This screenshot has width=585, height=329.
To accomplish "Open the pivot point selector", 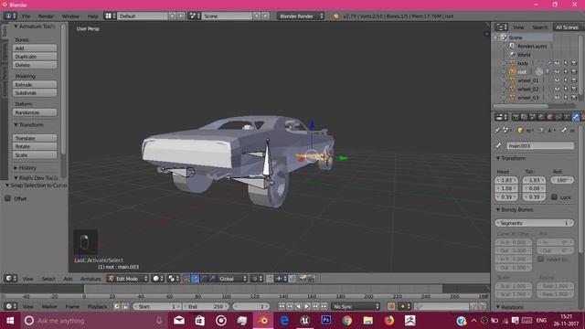I will click(x=174, y=279).
